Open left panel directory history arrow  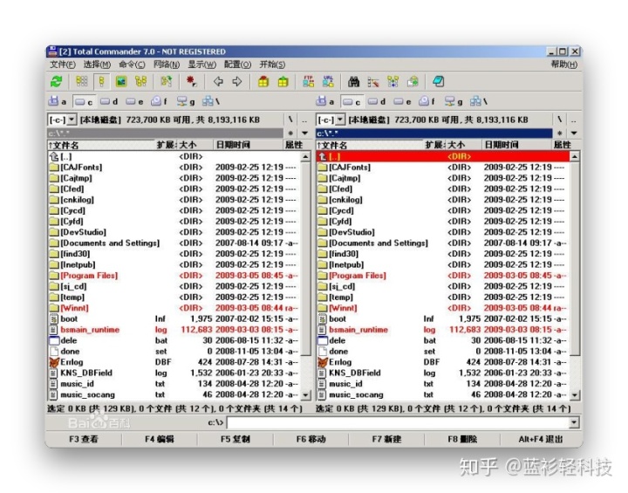pos(305,134)
